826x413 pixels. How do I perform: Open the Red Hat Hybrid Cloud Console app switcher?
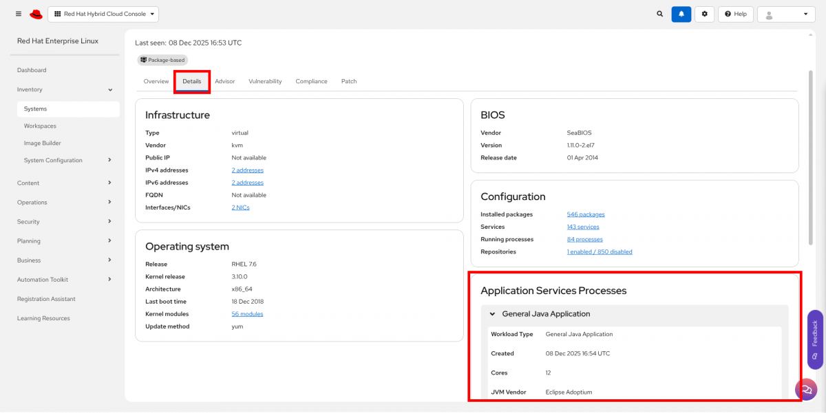click(103, 14)
